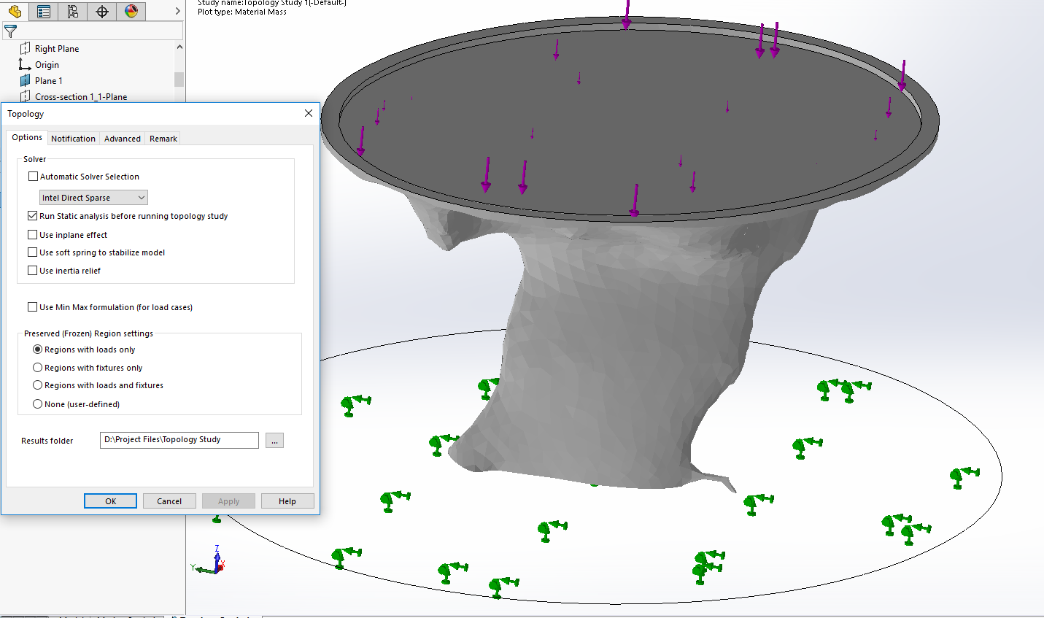Enable Use soft spring to stabilize model
Image resolution: width=1044 pixels, height=618 pixels.
pyautogui.click(x=32, y=252)
